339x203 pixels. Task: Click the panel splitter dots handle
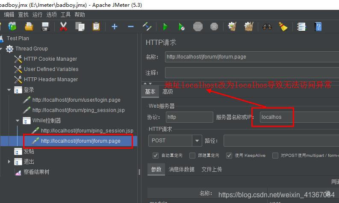[x=139, y=172]
